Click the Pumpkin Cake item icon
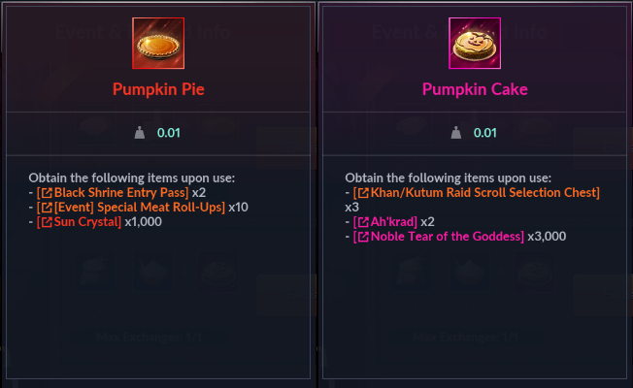 pyautogui.click(x=475, y=42)
